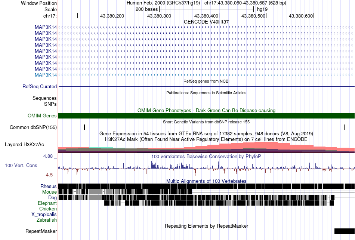The image size is (355, 240).
Task: Click the 43,380,600 ruler coordinate
Action: [x=301, y=16]
